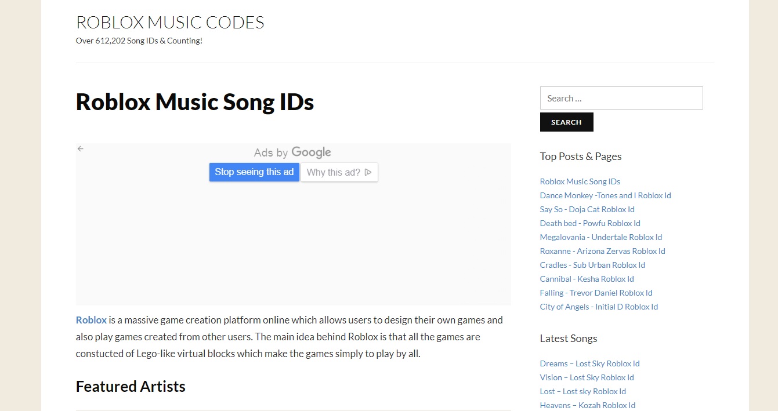Viewport: 778px width, 411px height.
Task: Go to Megalovania - Undertale Roblox Id
Action: click(x=600, y=237)
